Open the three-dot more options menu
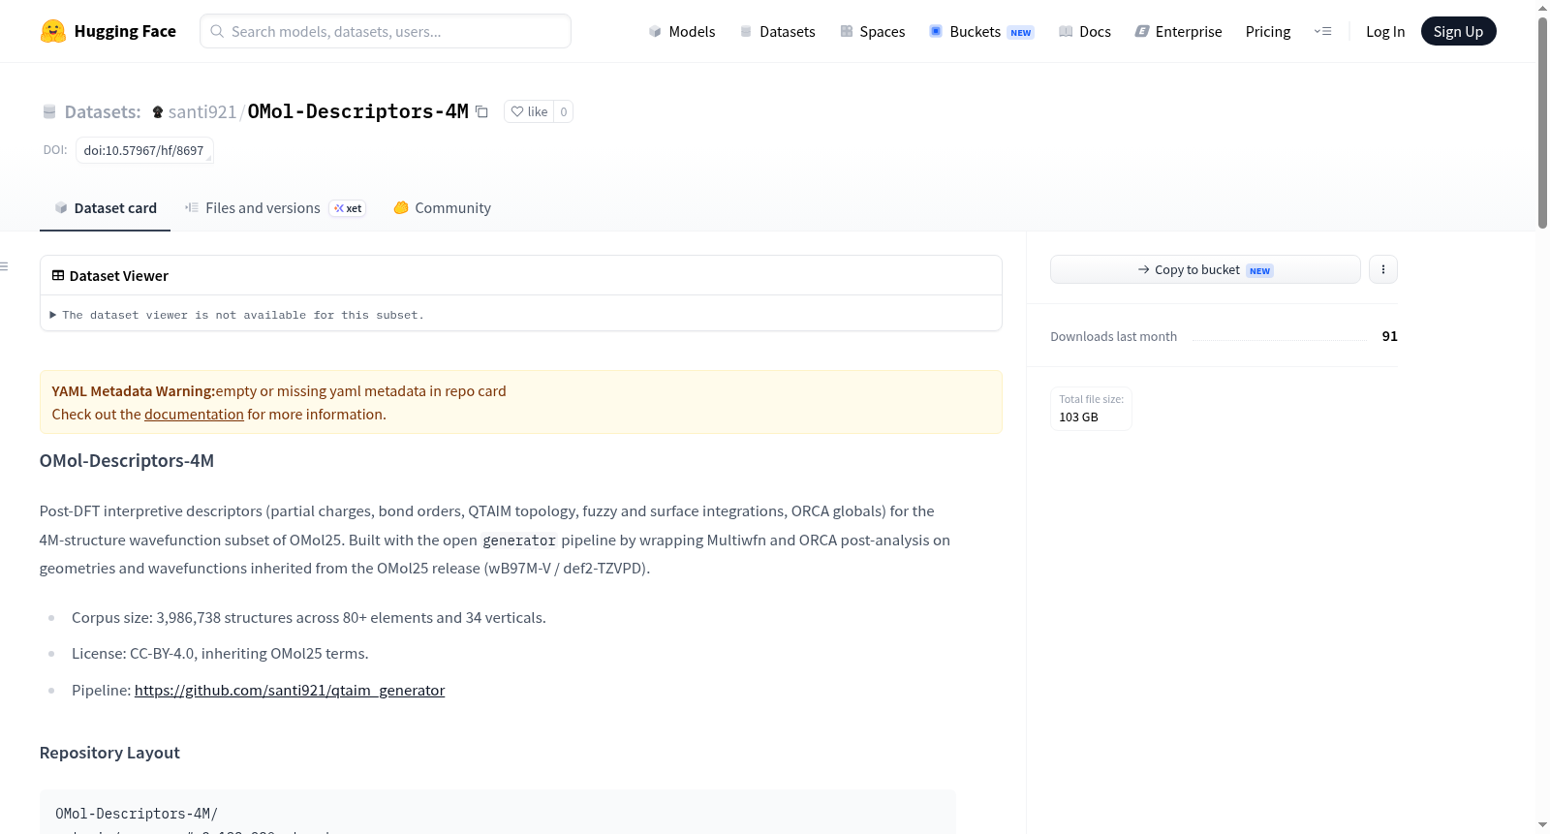 pos(1383,269)
